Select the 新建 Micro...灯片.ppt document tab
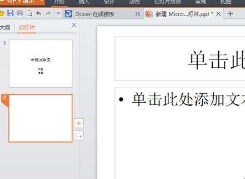245x179 pixels. (183, 14)
